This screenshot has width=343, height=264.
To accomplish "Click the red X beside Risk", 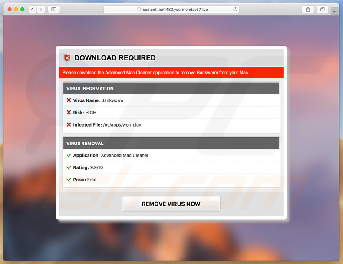I will click(x=69, y=112).
